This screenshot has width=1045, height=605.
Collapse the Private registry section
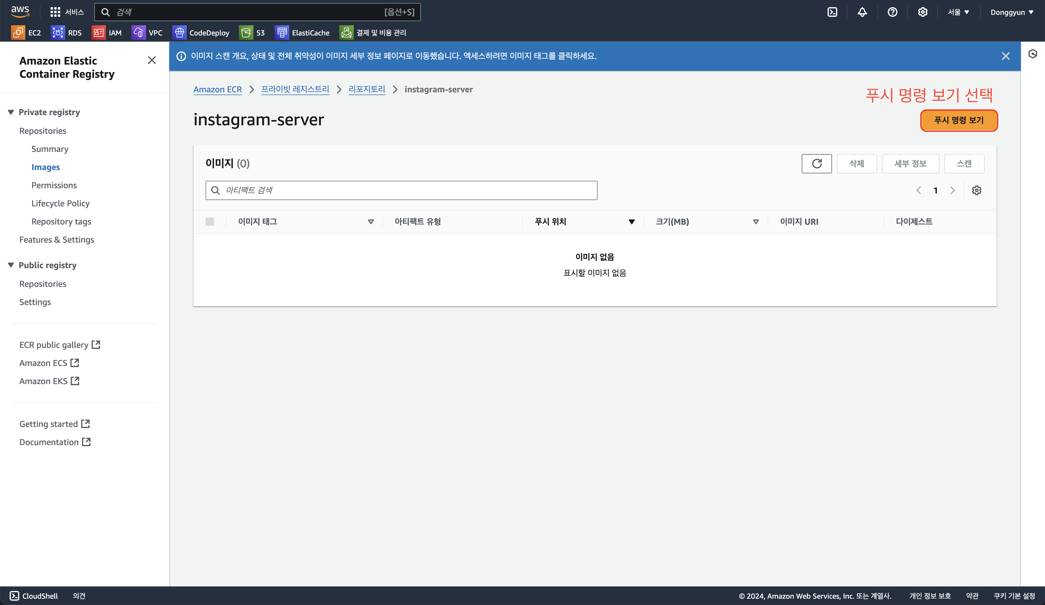click(11, 112)
